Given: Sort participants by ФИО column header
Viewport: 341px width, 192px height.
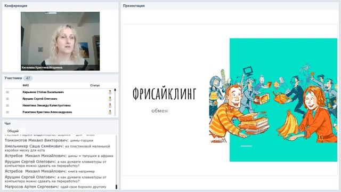Looking at the screenshot, I should coord(26,85).
